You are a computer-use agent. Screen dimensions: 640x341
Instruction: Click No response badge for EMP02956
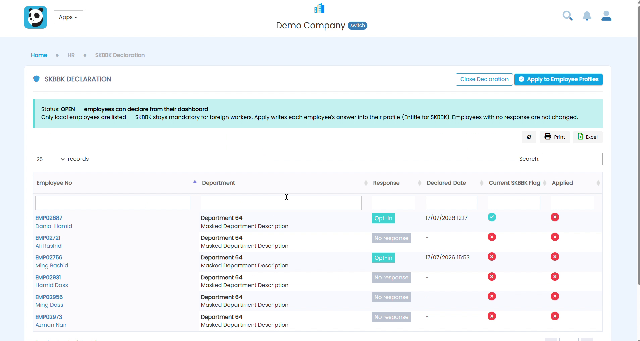pos(391,297)
